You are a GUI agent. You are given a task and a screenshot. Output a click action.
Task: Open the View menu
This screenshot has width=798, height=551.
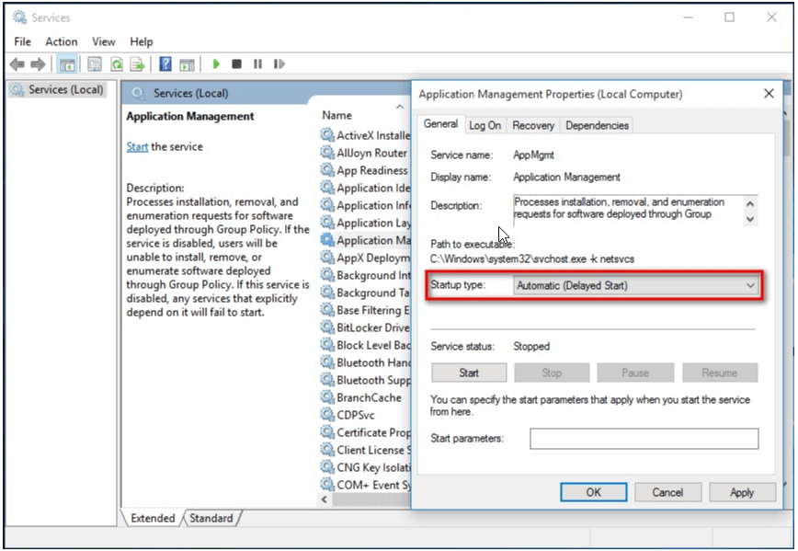103,41
